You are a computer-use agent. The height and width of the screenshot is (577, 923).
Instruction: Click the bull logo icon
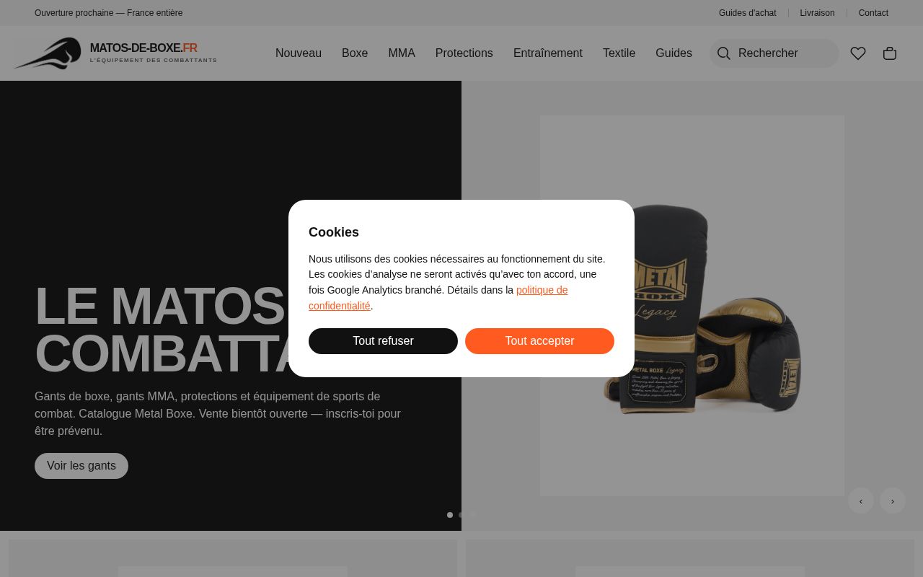click(x=48, y=53)
